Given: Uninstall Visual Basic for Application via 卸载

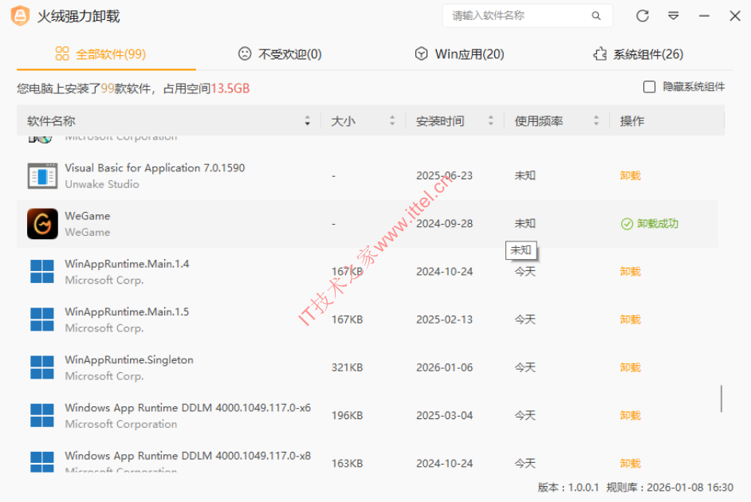Looking at the screenshot, I should coord(630,175).
